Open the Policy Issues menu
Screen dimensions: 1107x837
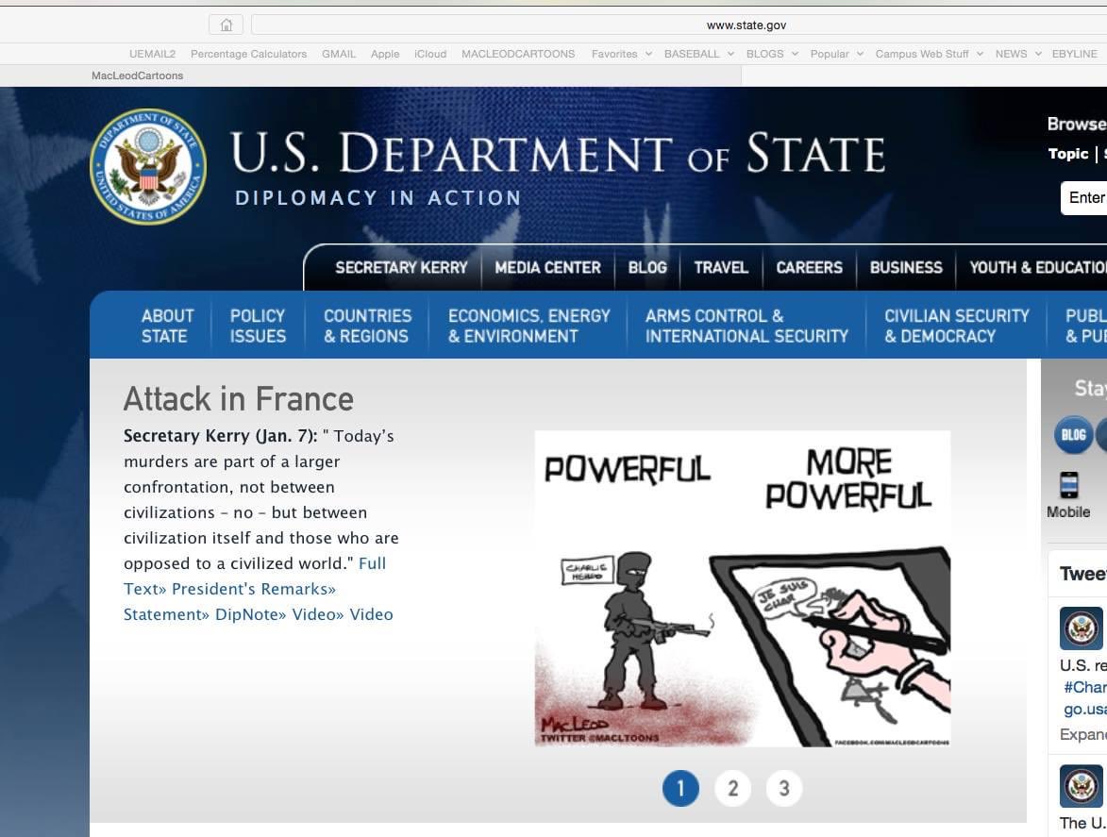(258, 326)
